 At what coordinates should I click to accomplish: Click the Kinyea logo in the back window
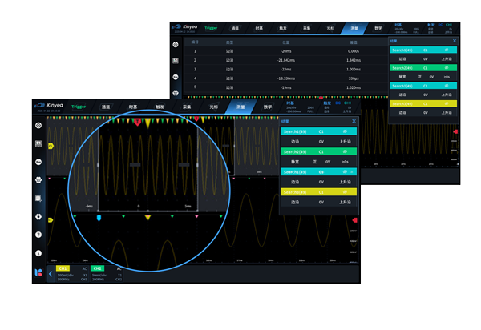[184, 26]
